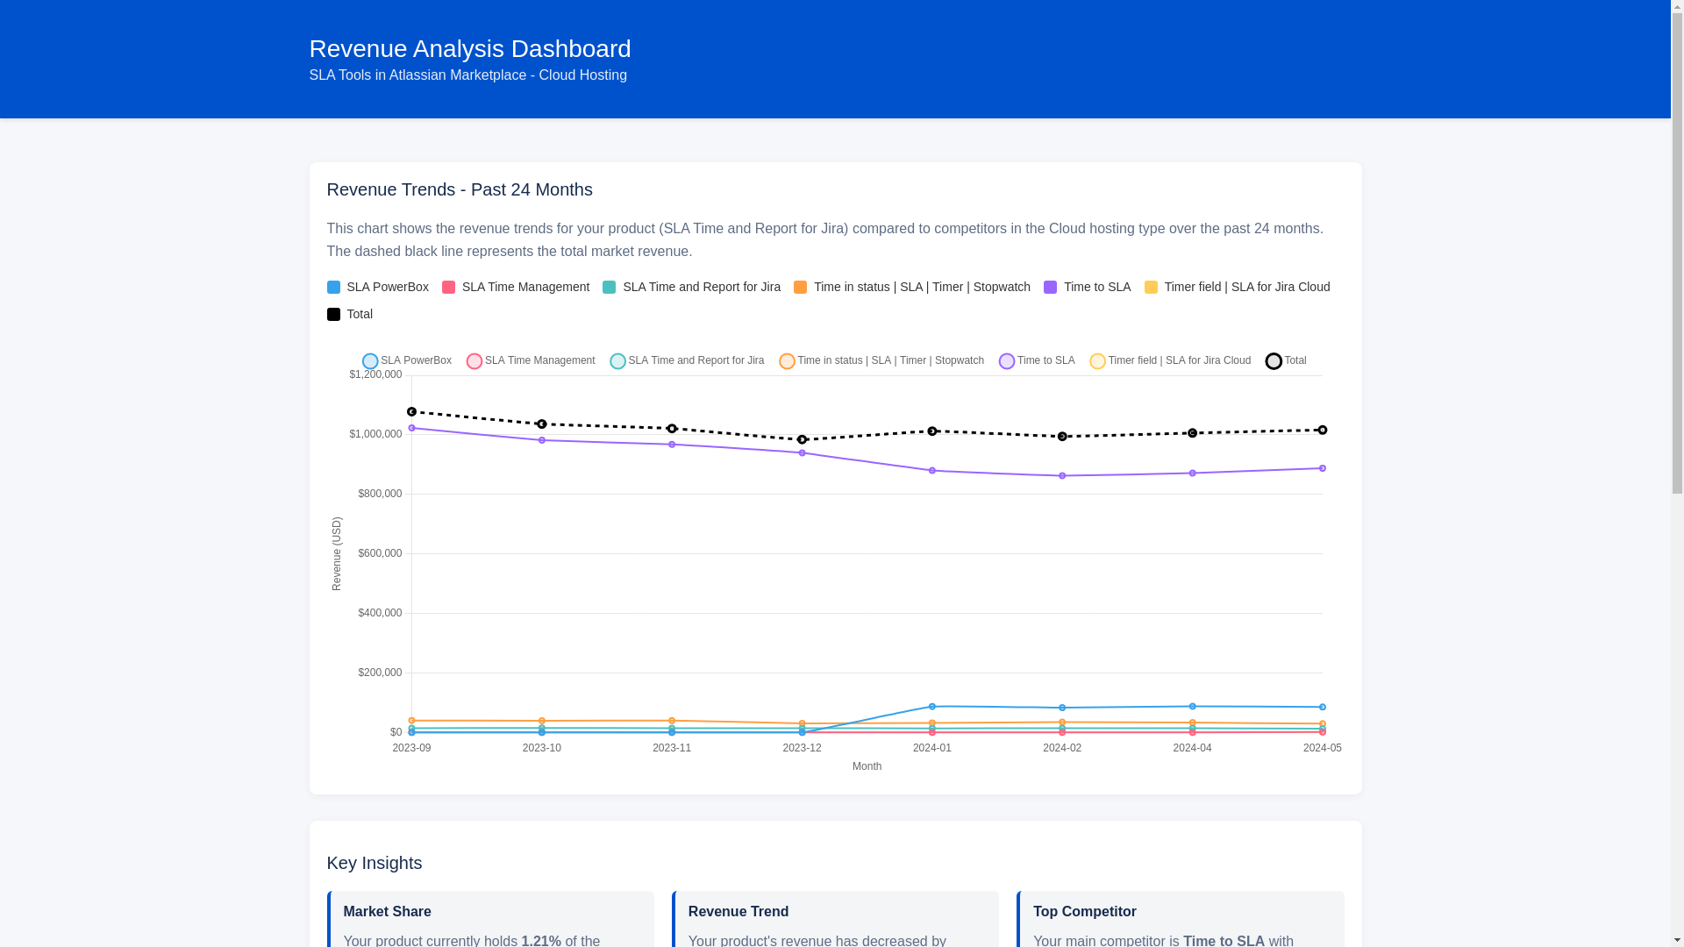Click SLA PowerBox point at 2024-04
Screen dimensions: 1684x947
pyautogui.click(x=1192, y=707)
